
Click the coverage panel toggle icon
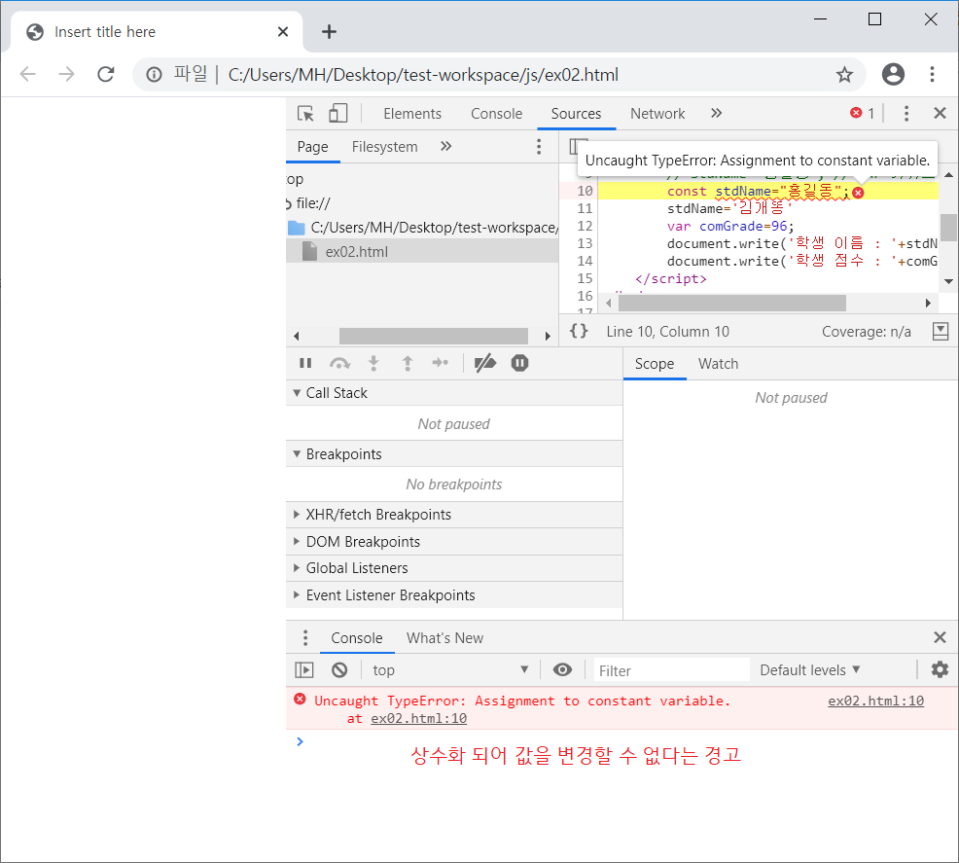tap(941, 332)
